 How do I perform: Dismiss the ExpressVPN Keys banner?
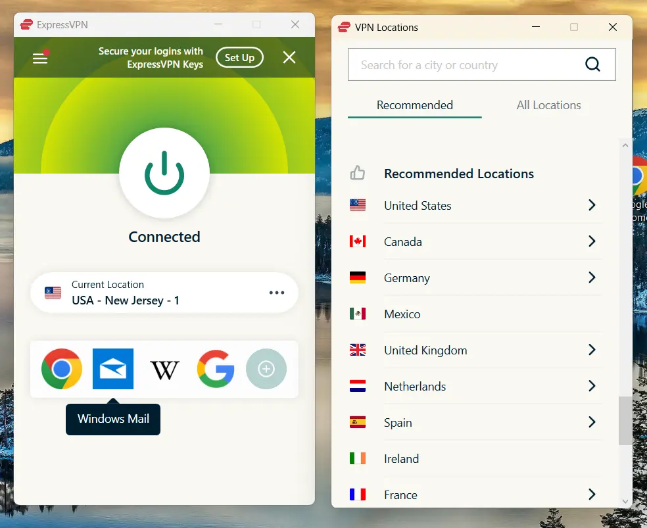289,58
